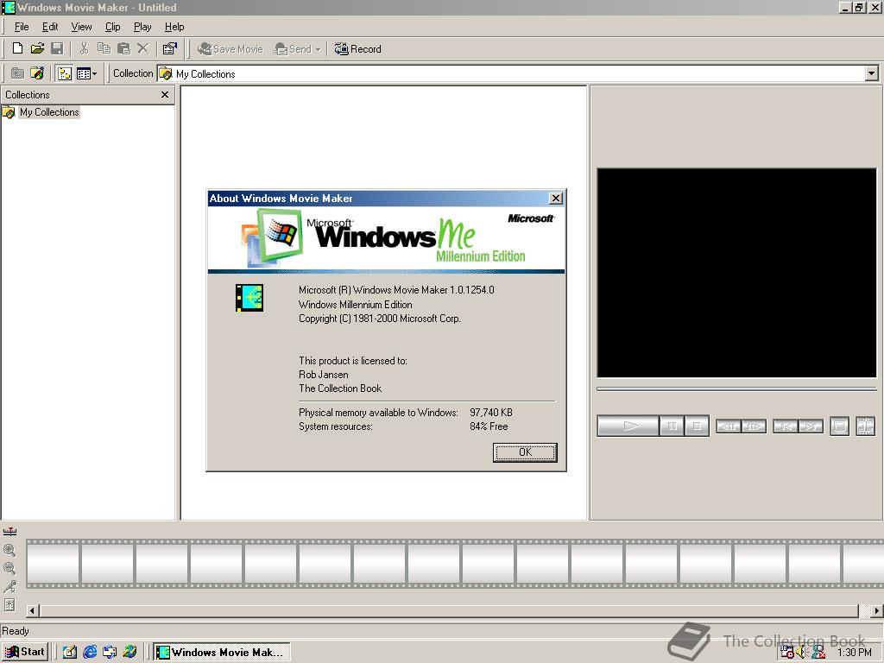
Task: Click the Zoom In magnifier icon
Action: point(9,550)
